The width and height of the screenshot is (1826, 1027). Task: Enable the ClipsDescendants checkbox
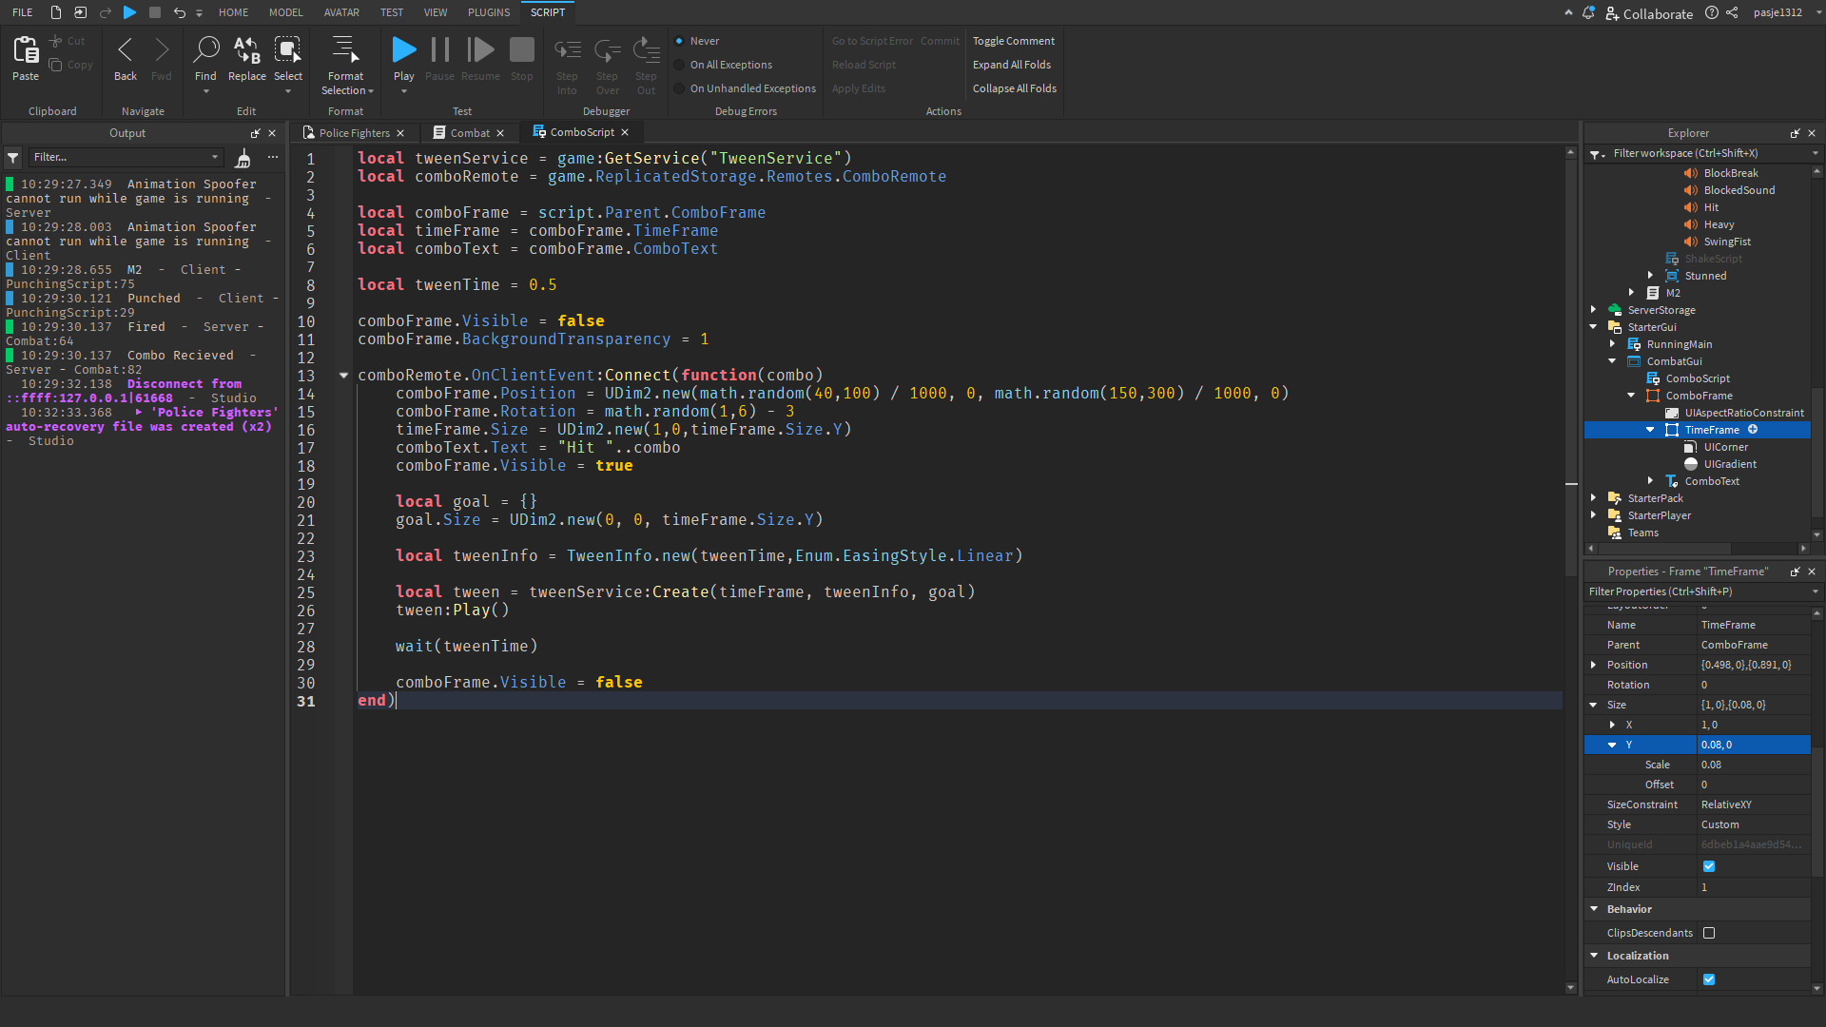pyautogui.click(x=1709, y=933)
